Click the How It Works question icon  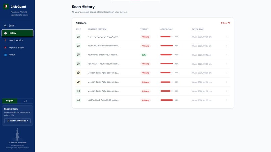pos(5,40)
